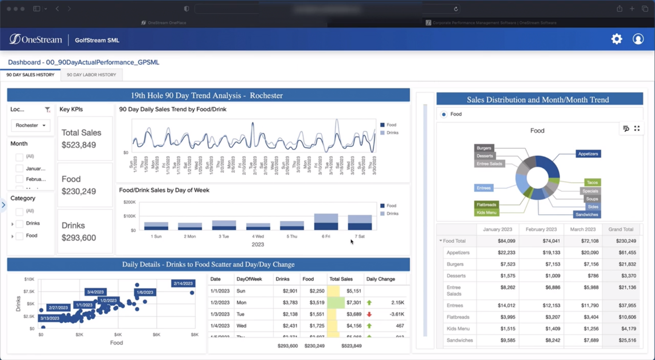Click green up arrow in 1/4/2023 row
The height and width of the screenshot is (360, 655).
369,325
